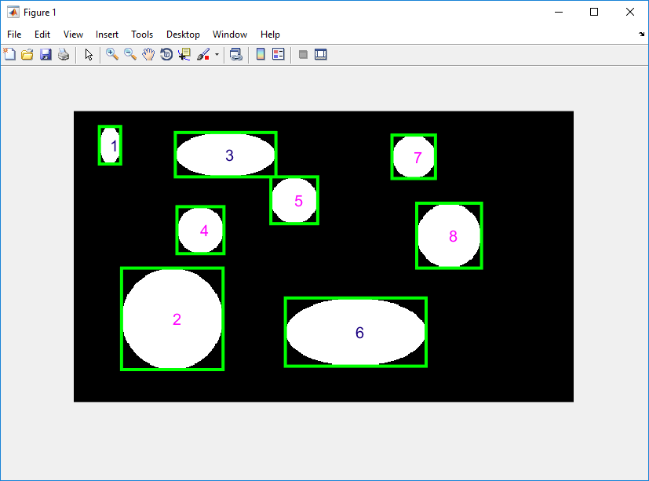The image size is (649, 481).
Task: Open the Tools menu
Action: click(x=142, y=35)
